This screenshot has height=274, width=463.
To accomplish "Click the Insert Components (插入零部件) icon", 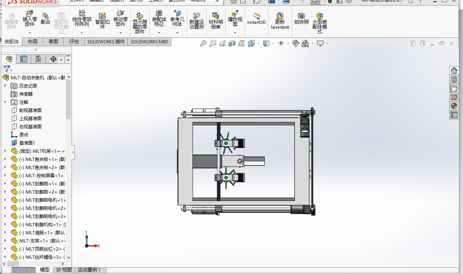I will tap(30, 19).
